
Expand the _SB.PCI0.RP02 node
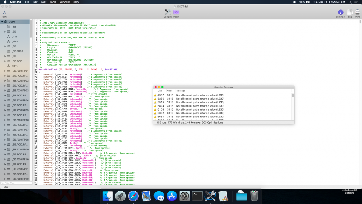click(5, 81)
